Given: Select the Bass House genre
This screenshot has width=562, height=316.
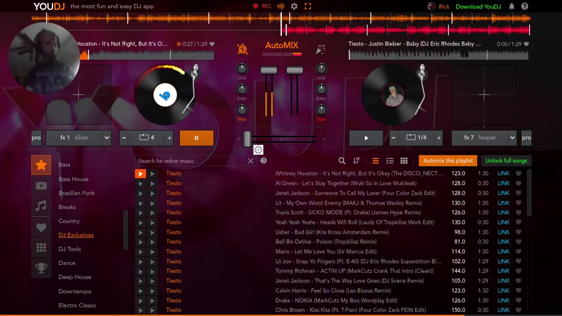Looking at the screenshot, I should click(73, 179).
